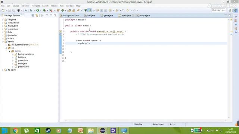The image size is (239, 134).
Task: Open the Run dropdown arrow
Action: [41, 10]
